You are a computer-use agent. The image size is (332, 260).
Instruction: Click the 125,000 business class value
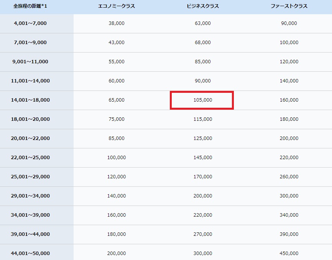coord(203,138)
